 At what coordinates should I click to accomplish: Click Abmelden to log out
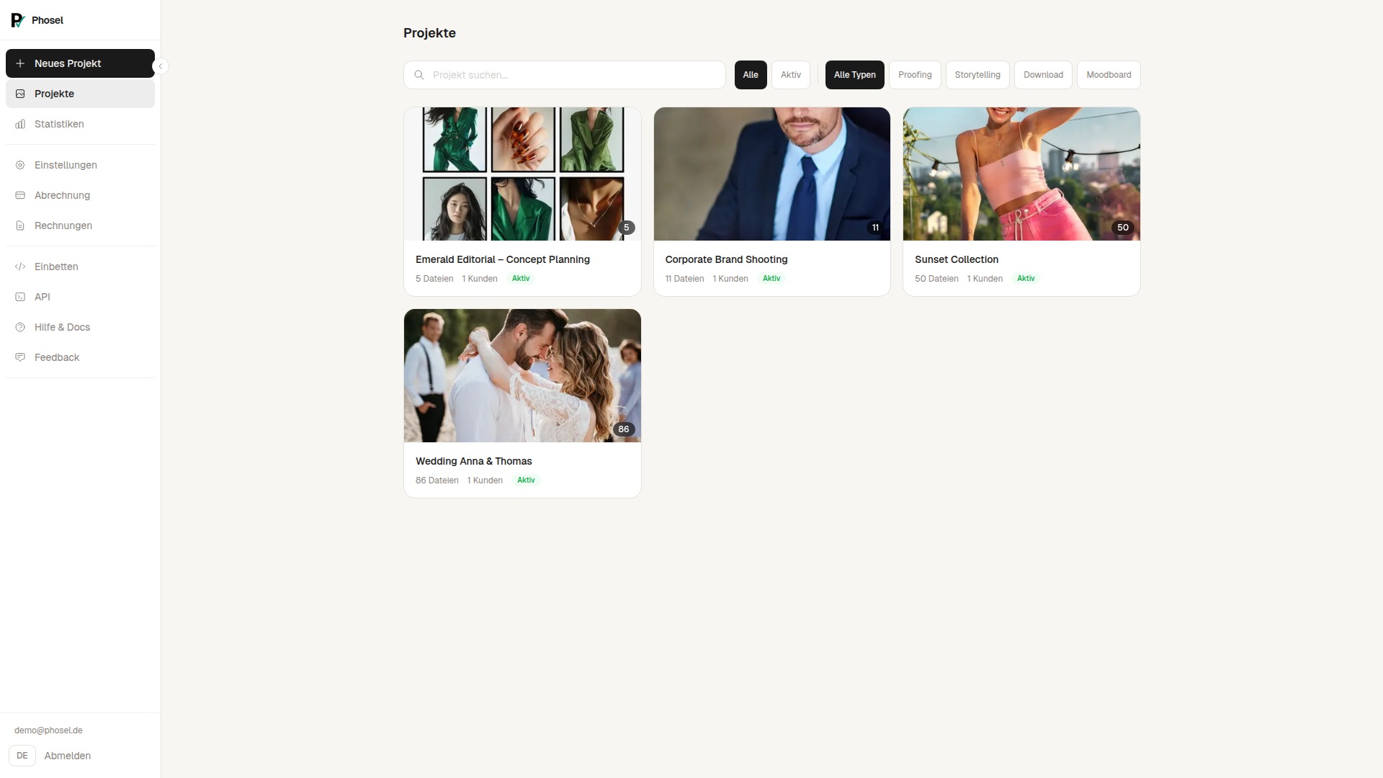67,756
